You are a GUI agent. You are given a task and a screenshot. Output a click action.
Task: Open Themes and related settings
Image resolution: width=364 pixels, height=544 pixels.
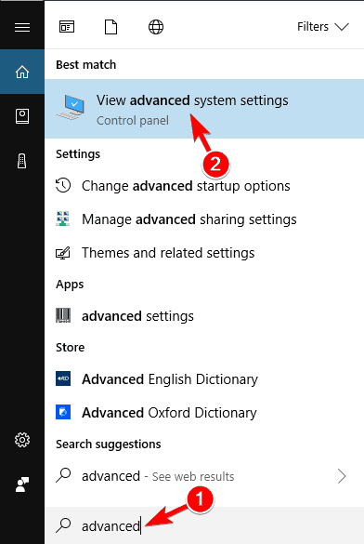[204, 253]
